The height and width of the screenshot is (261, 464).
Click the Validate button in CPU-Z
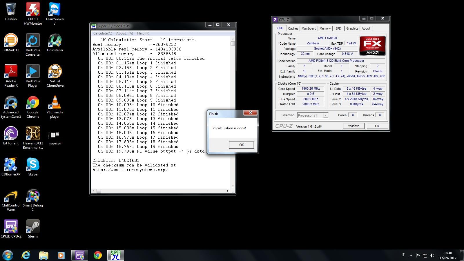353,126
